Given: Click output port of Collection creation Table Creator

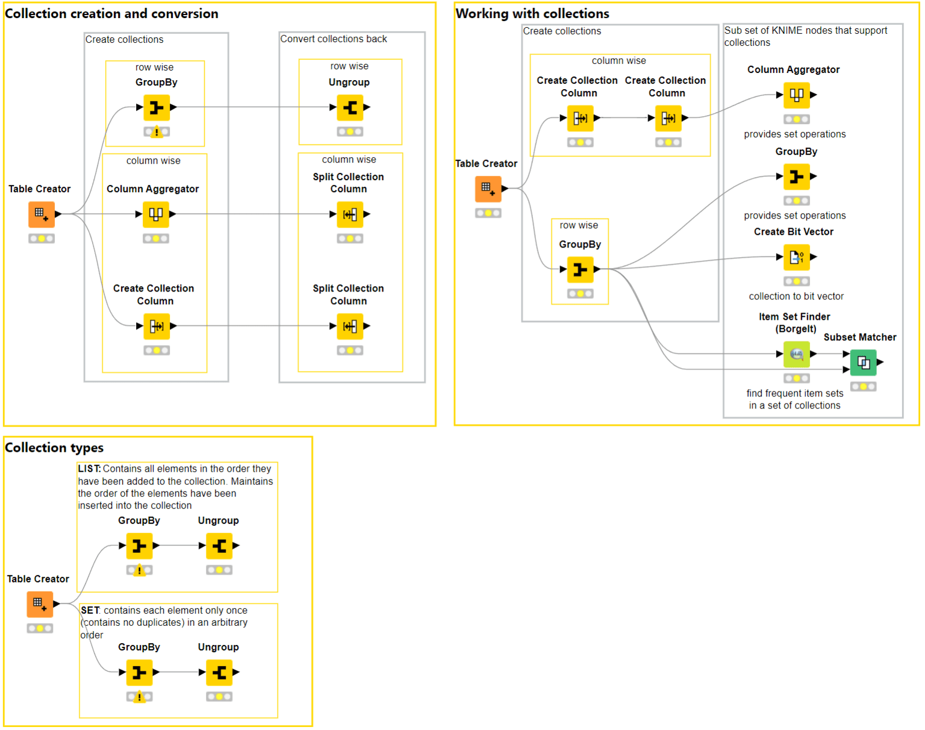Looking at the screenshot, I should 58,214.
